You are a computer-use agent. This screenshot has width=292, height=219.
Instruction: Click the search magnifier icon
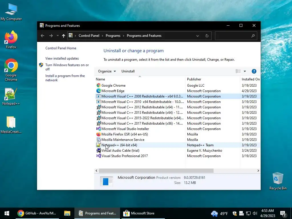tap(253, 36)
